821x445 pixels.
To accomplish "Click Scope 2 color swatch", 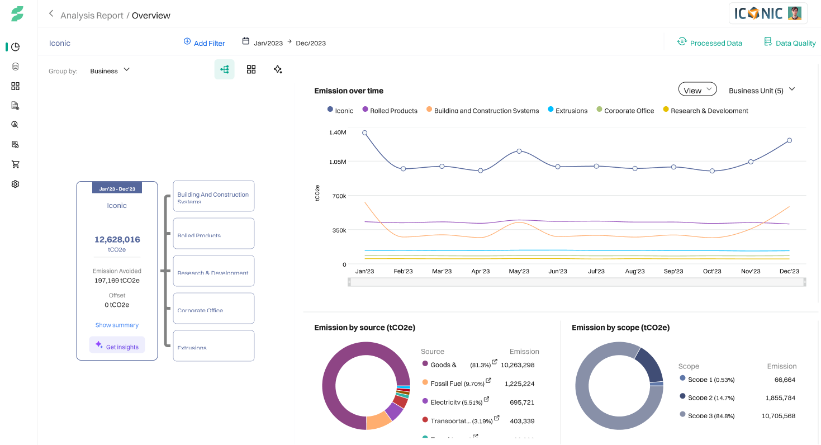I will click(x=682, y=396).
